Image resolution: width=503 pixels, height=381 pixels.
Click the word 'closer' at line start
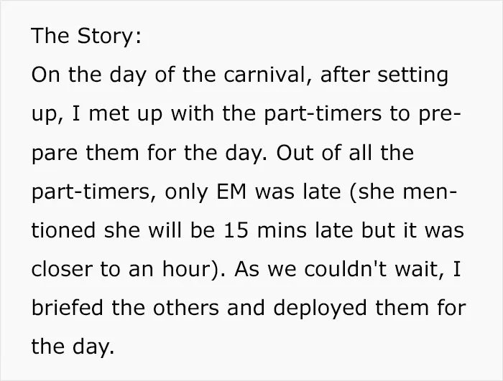(62, 269)
